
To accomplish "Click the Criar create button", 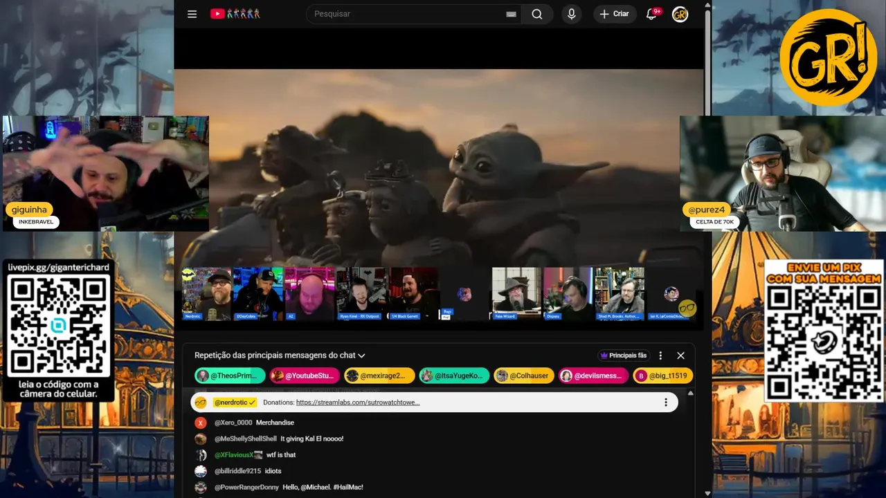I will click(615, 14).
